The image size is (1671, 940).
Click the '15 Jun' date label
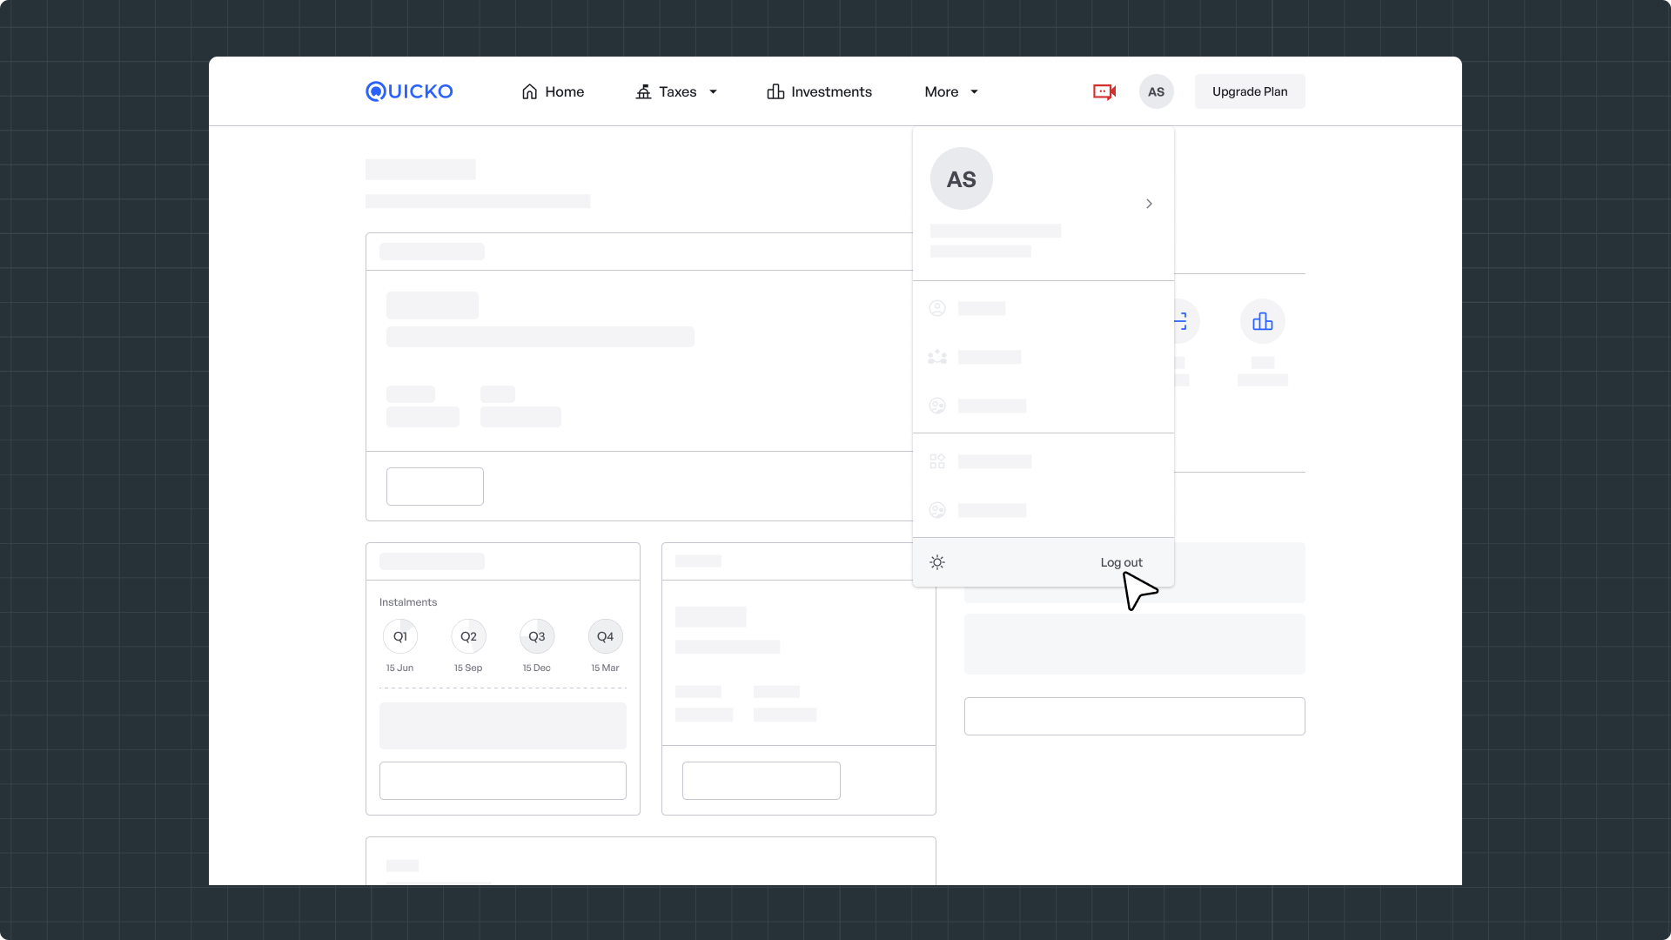pos(400,668)
